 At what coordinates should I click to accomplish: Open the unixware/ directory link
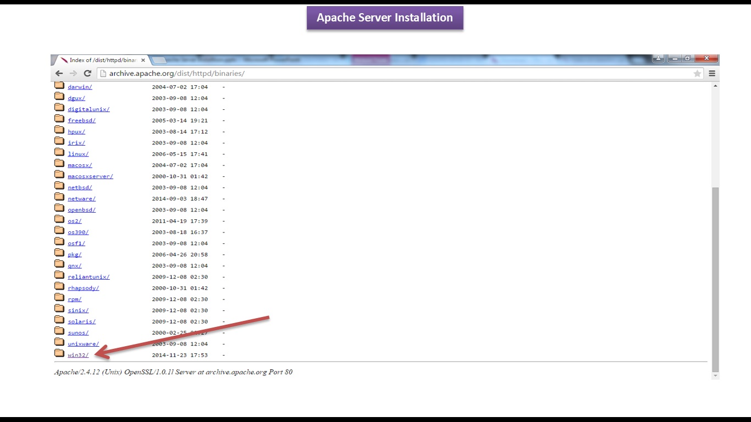point(83,344)
